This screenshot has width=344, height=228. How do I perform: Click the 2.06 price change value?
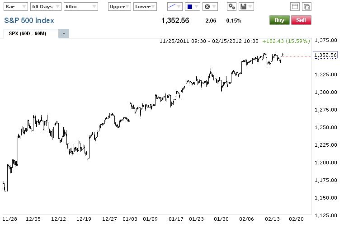pyautogui.click(x=211, y=21)
